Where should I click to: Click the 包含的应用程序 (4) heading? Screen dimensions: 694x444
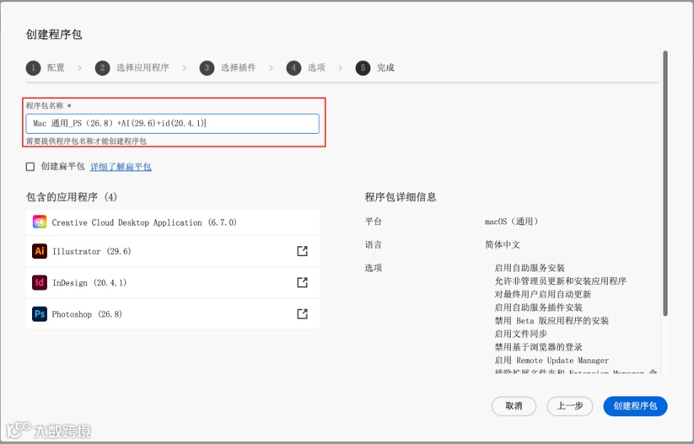pos(72,197)
